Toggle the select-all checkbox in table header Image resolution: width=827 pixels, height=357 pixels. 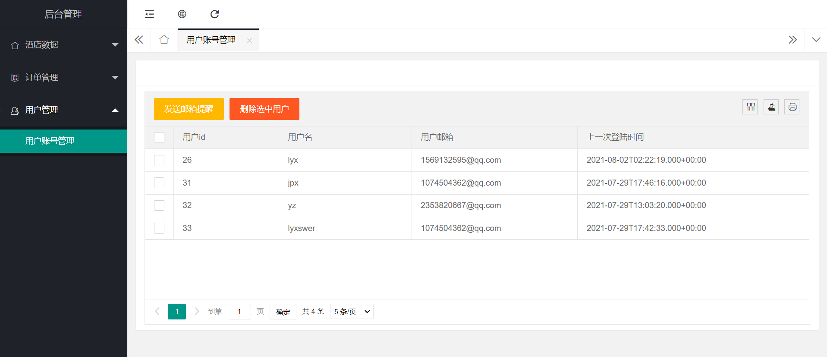[159, 137]
